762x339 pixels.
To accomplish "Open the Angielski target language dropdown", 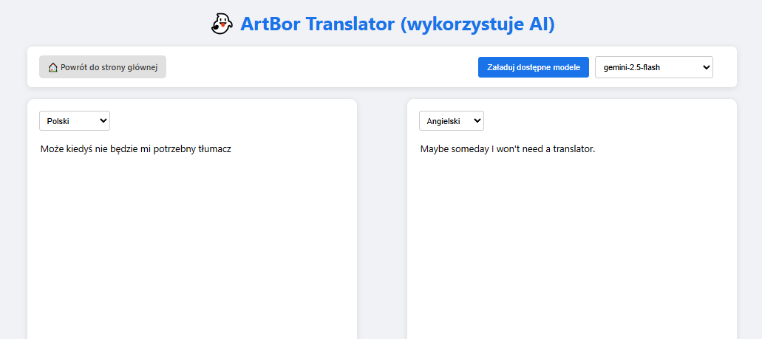I will [452, 121].
